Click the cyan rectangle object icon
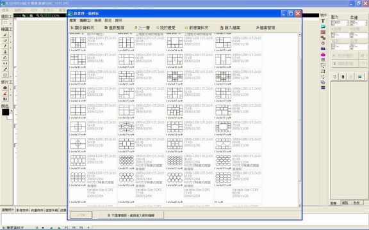 323,27
